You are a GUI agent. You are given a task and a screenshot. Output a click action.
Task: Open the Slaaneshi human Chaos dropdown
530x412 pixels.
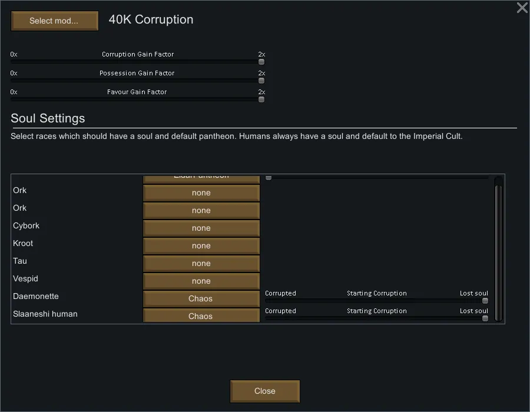(x=201, y=315)
